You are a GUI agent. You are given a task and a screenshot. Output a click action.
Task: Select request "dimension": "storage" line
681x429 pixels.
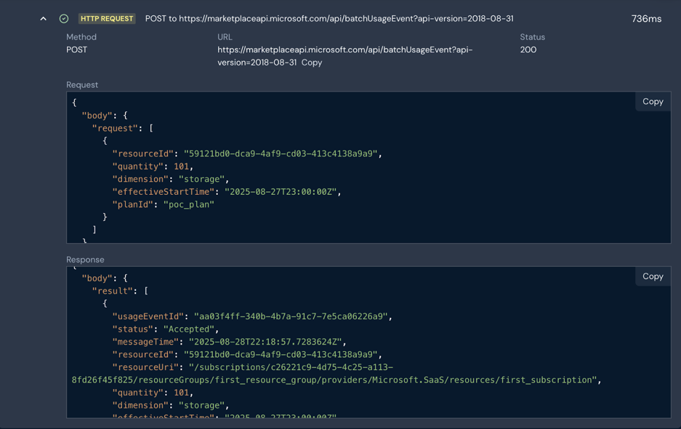(170, 179)
